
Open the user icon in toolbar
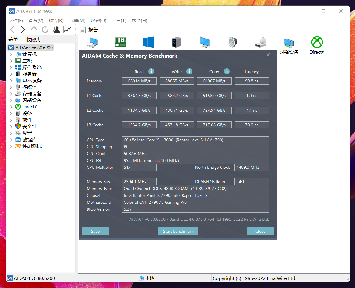click(56, 30)
